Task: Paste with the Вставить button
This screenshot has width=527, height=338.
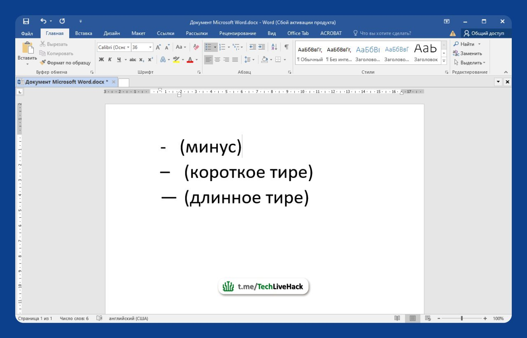Action: [27, 53]
